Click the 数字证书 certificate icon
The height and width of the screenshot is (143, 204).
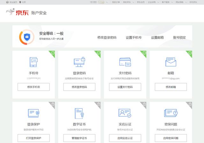79,113
